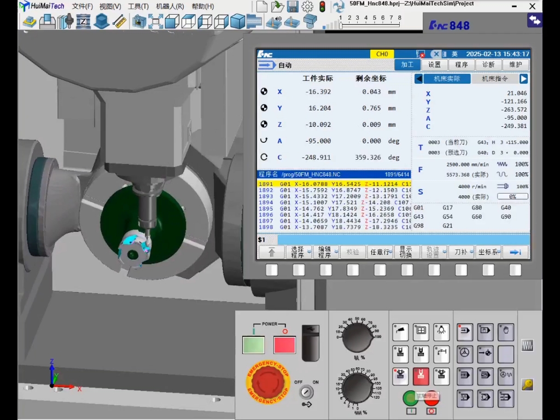Click the right arrow beside 机床指令
The height and width of the screenshot is (420, 560).
523,79
